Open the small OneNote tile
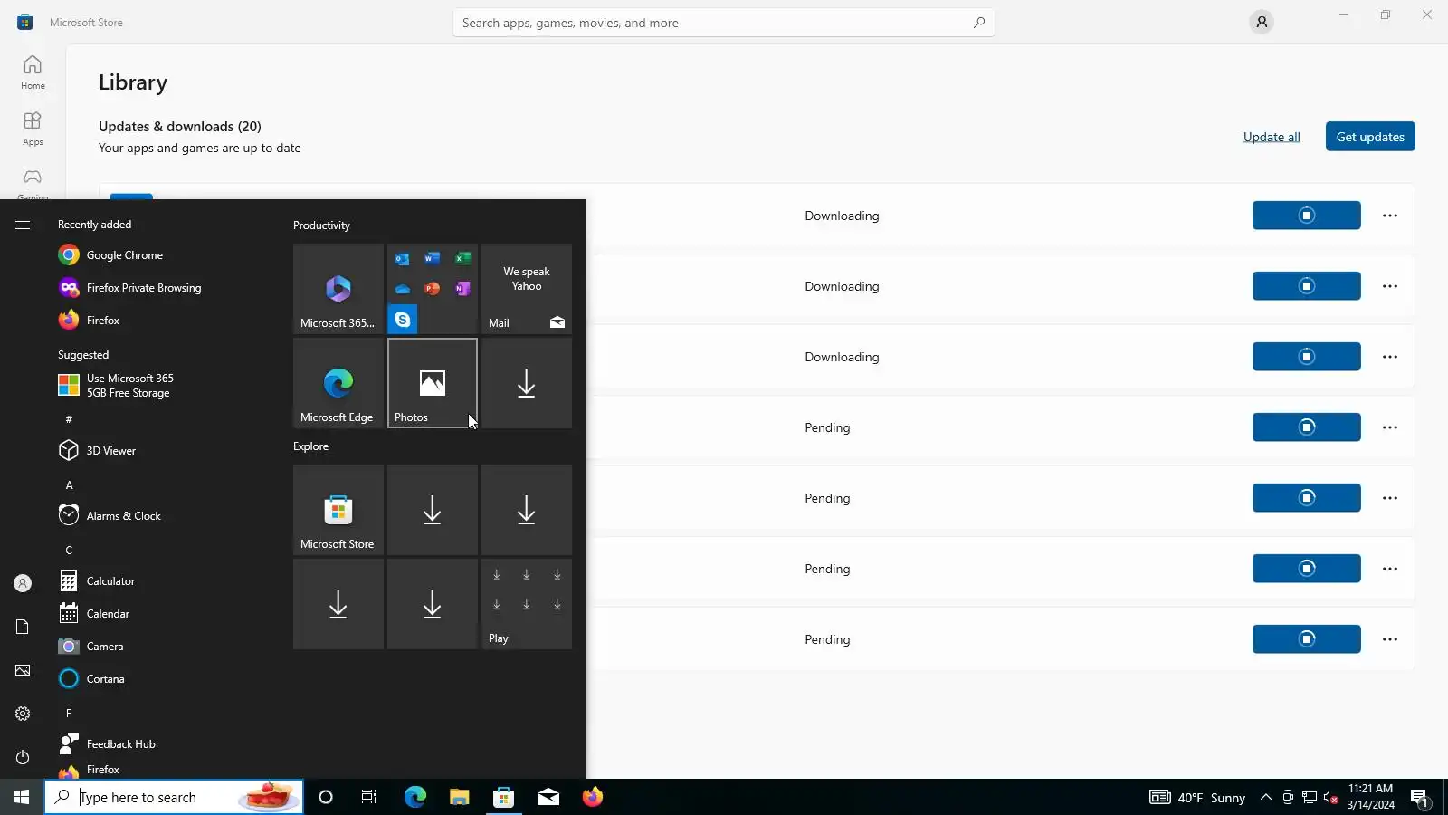 click(x=462, y=289)
